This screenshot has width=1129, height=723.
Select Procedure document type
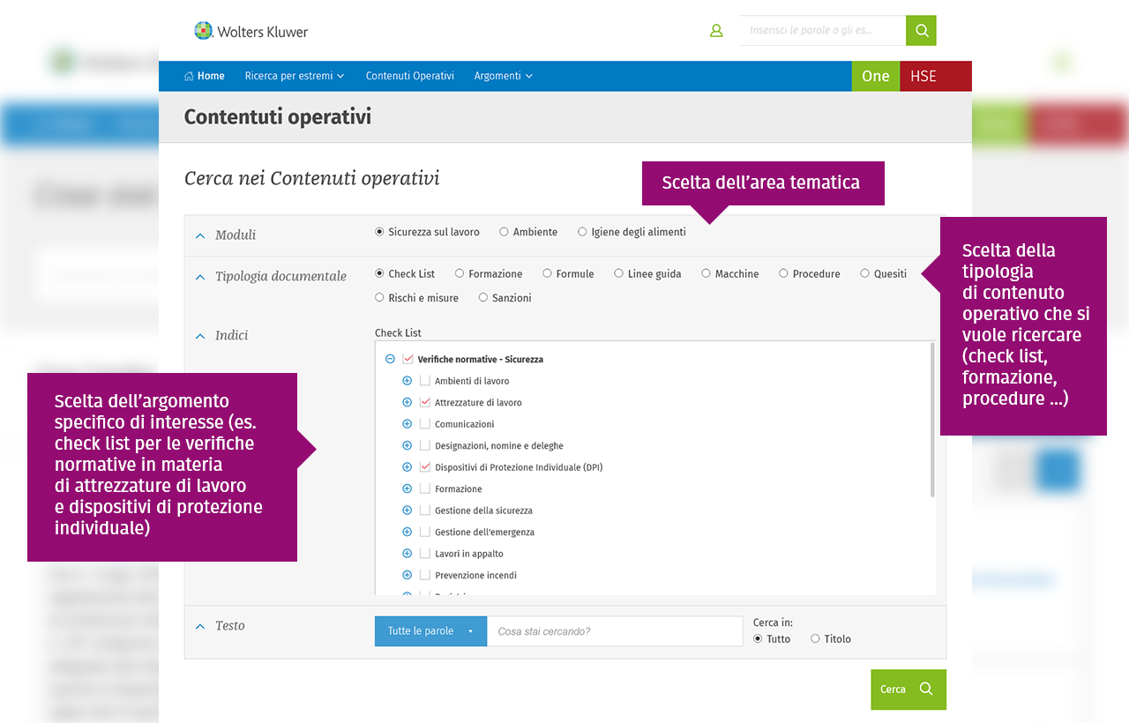[x=783, y=273]
